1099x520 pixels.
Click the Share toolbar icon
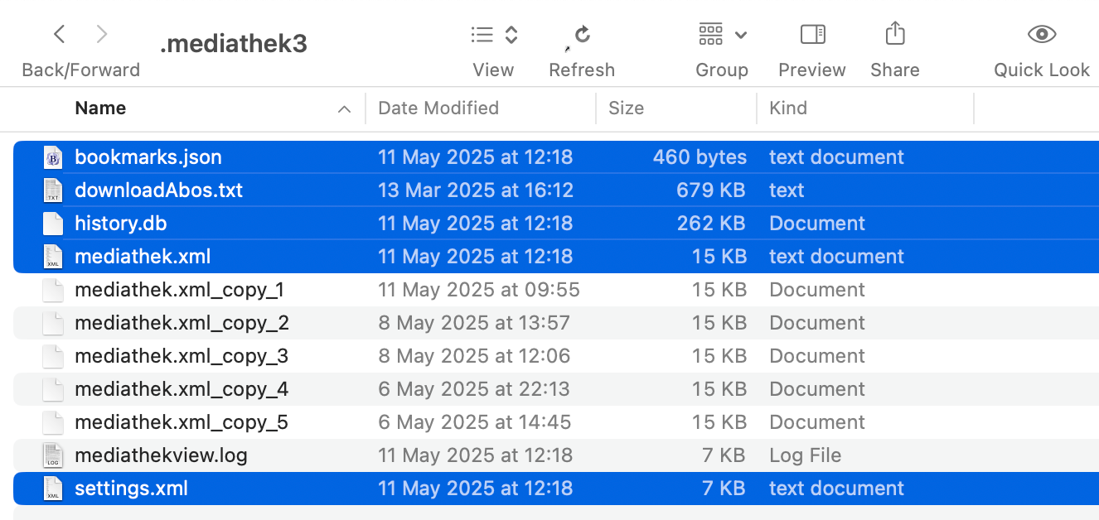tap(895, 33)
